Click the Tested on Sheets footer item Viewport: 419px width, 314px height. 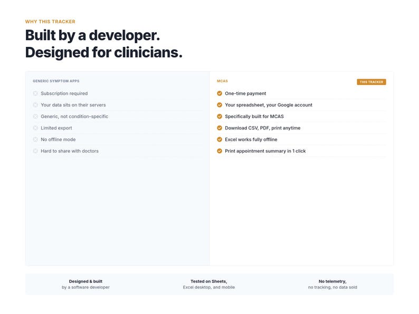click(x=208, y=284)
